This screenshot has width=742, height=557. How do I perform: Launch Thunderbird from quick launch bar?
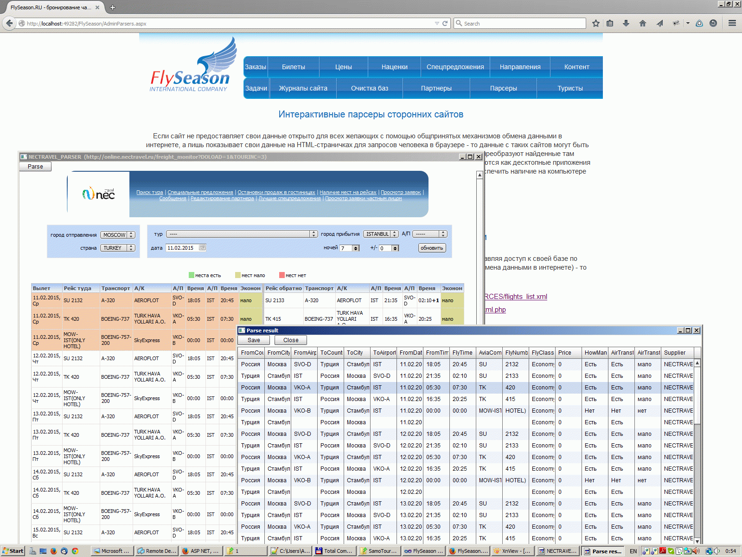(64, 551)
